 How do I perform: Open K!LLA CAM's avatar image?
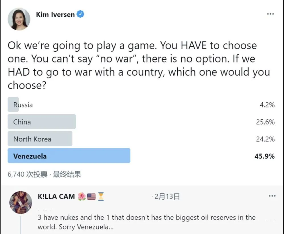(21, 202)
